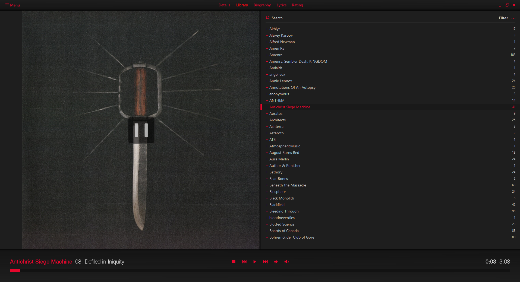Viewport: 520px width, 282px height.
Task: Open the Rating tab
Action: click(297, 5)
